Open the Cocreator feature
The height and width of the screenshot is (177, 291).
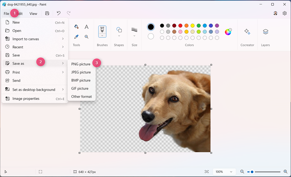[x=247, y=32]
